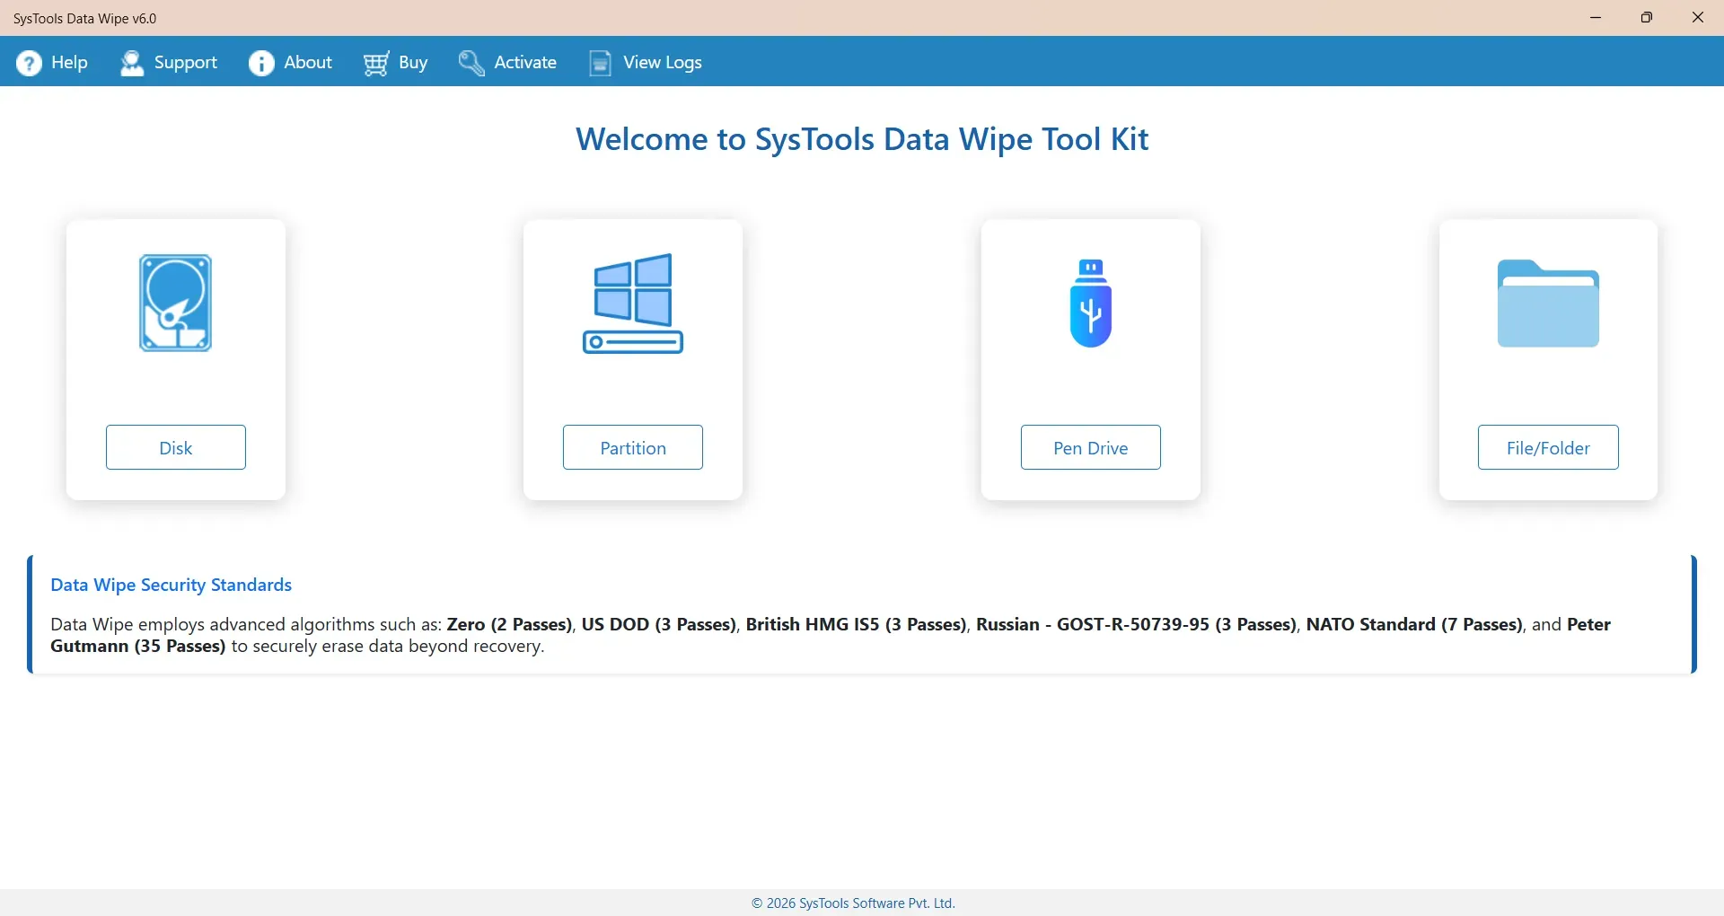Open the View Logs menu label
This screenshot has width=1724, height=916.
(x=663, y=63)
